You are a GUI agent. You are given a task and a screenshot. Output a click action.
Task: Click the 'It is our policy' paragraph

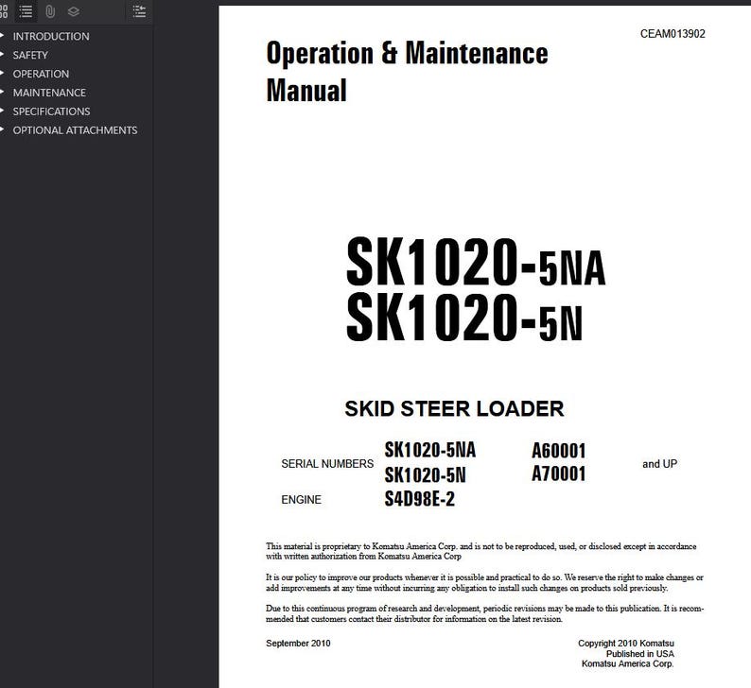(x=484, y=582)
